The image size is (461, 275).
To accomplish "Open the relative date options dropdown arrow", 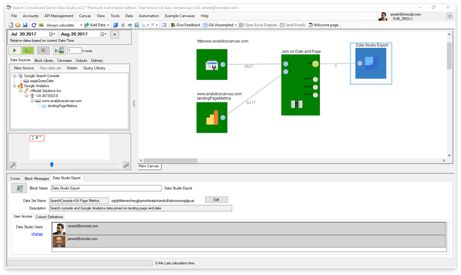I will 115,35.
